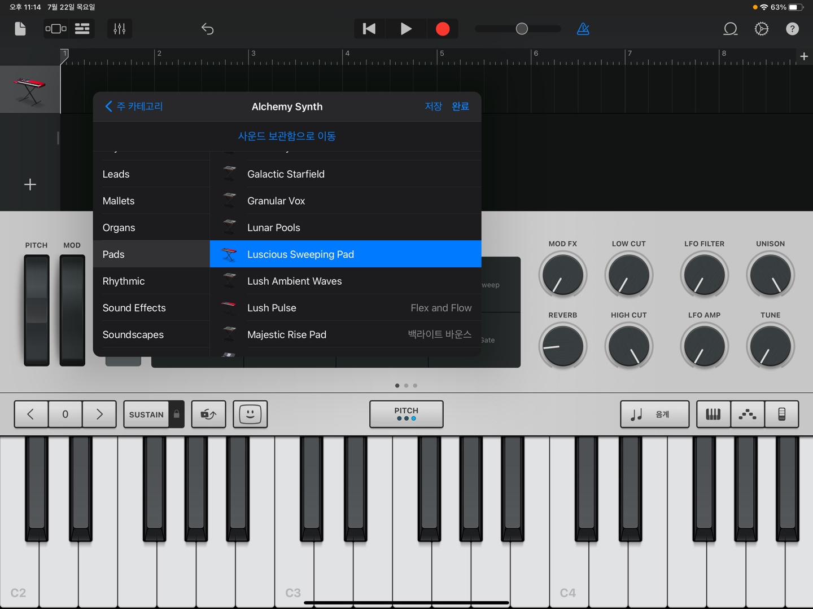Toggle keyboard velocity button
The height and width of the screenshot is (609, 813).
209,414
